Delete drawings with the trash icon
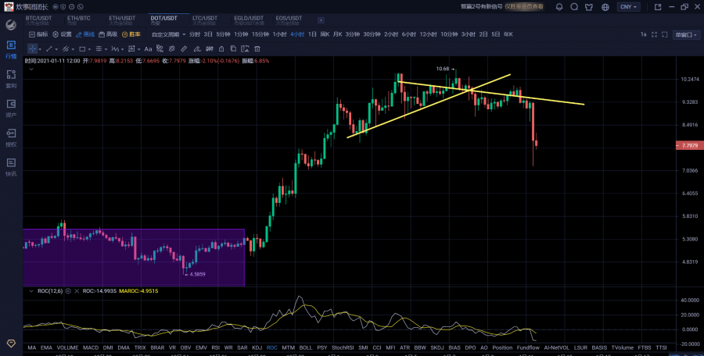Screen dimensions: 704x356 [257, 49]
